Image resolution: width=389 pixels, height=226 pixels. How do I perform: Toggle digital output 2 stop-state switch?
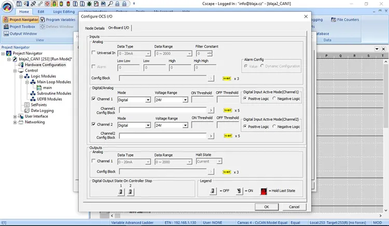130,192
